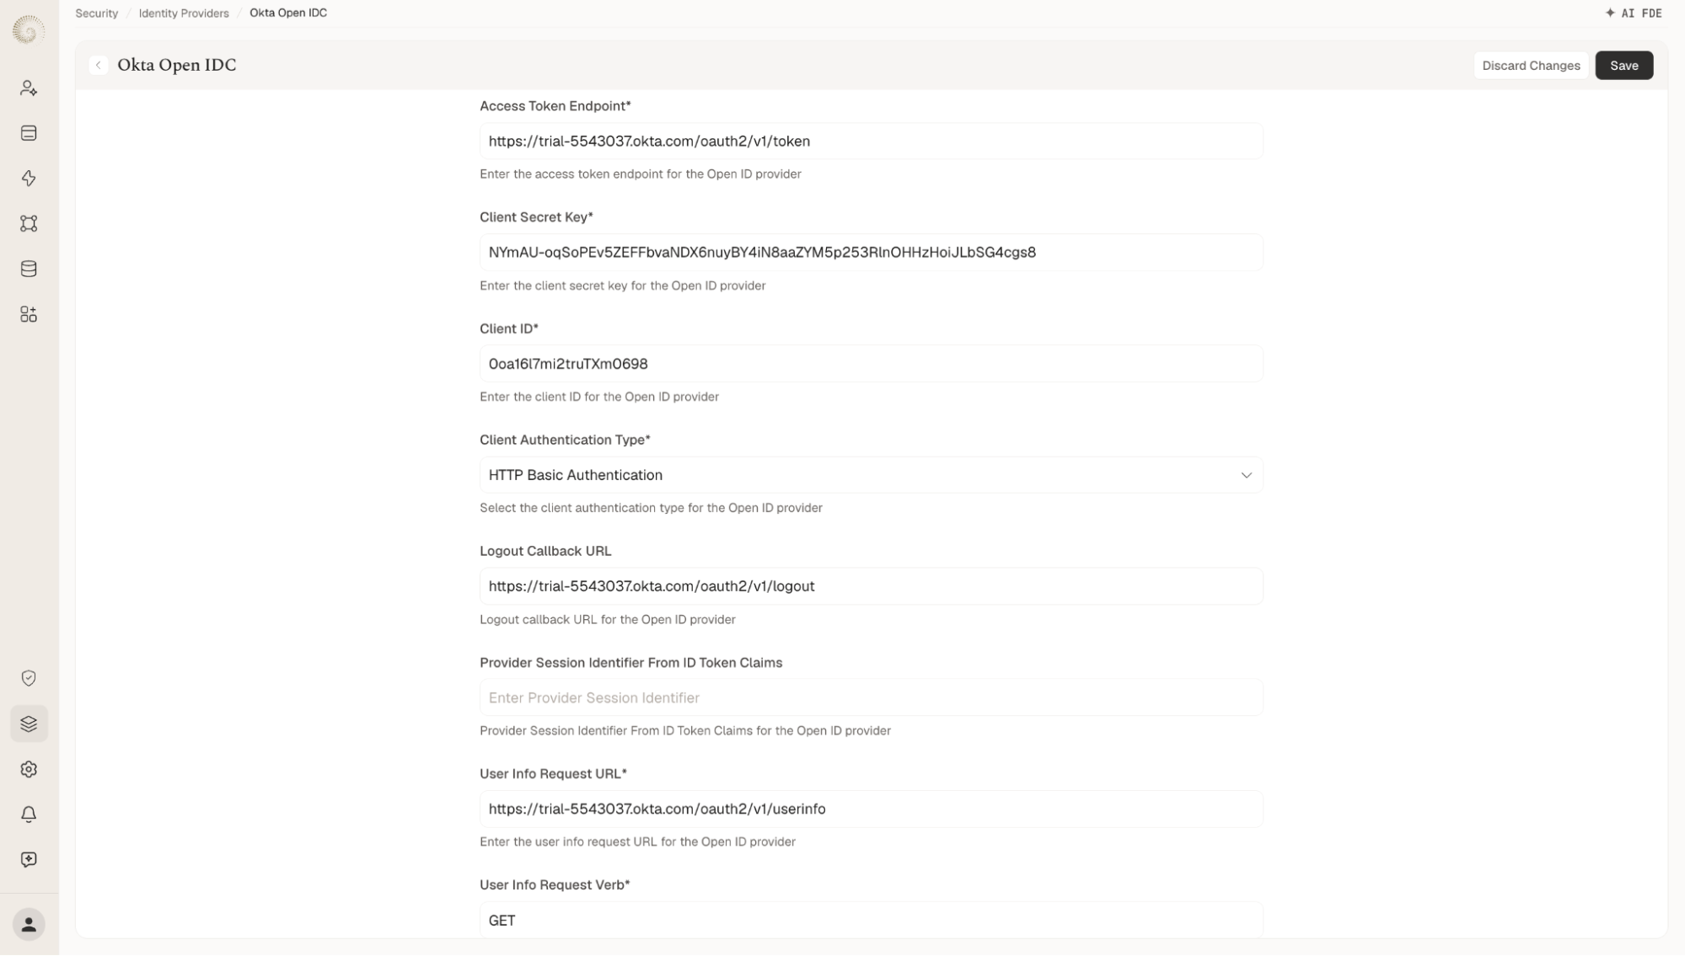Open the feedback chat icon in sidebar
This screenshot has width=1685, height=956.
(29, 859)
